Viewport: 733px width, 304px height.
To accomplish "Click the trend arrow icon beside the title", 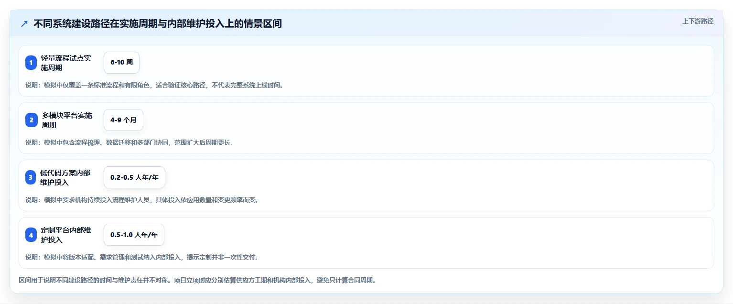I will click(x=24, y=23).
